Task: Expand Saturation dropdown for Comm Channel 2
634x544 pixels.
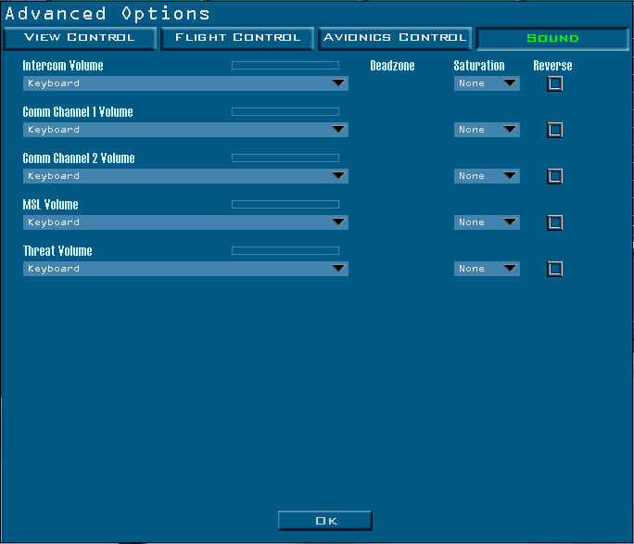Action: (x=487, y=176)
